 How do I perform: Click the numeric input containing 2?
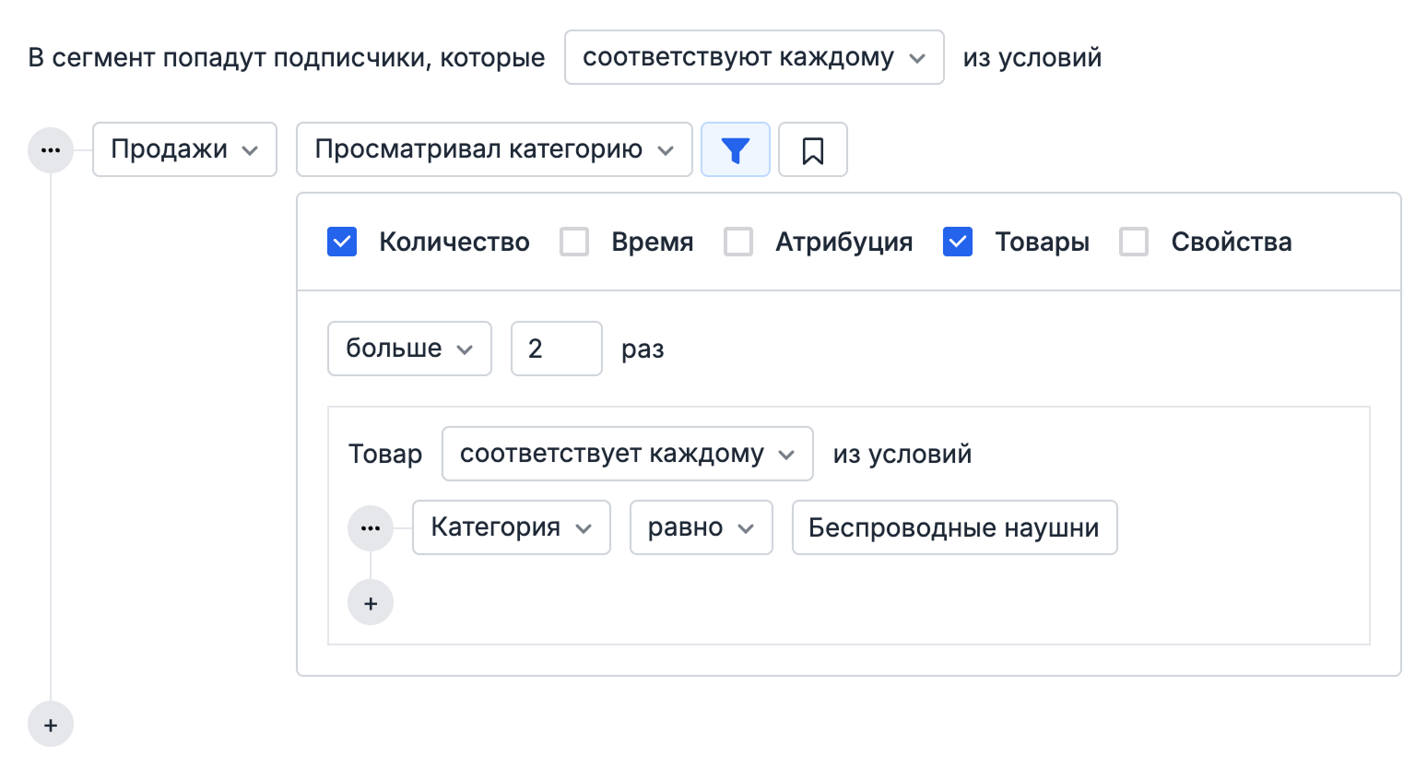point(556,349)
